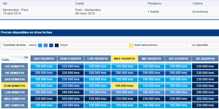Select outbound date SAB 16/ABR/16 column header

click(44, 59)
